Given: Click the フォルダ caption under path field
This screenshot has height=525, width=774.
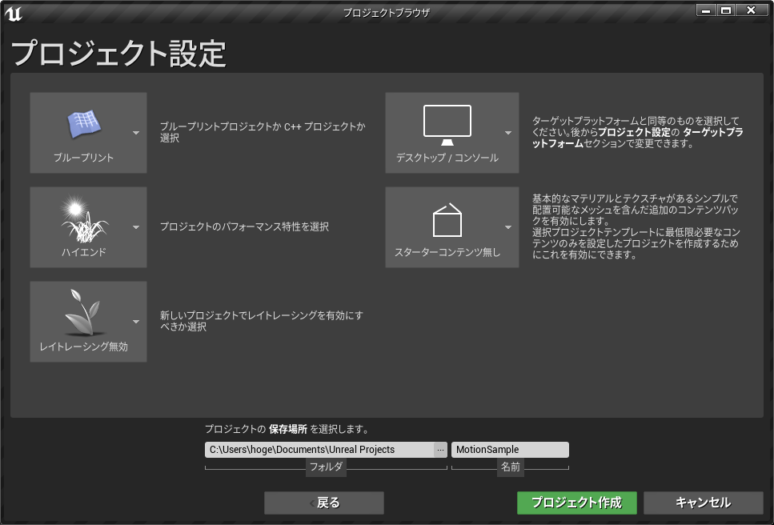Looking at the screenshot, I should pyautogui.click(x=326, y=467).
